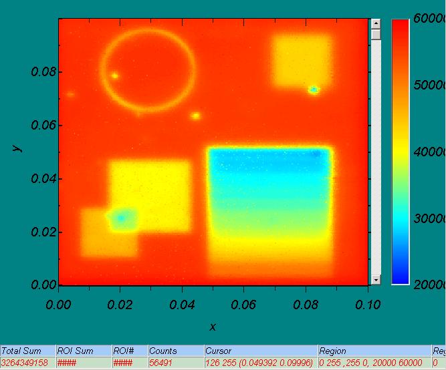
Task: Select the ROI Sum column header
Action: (83, 351)
